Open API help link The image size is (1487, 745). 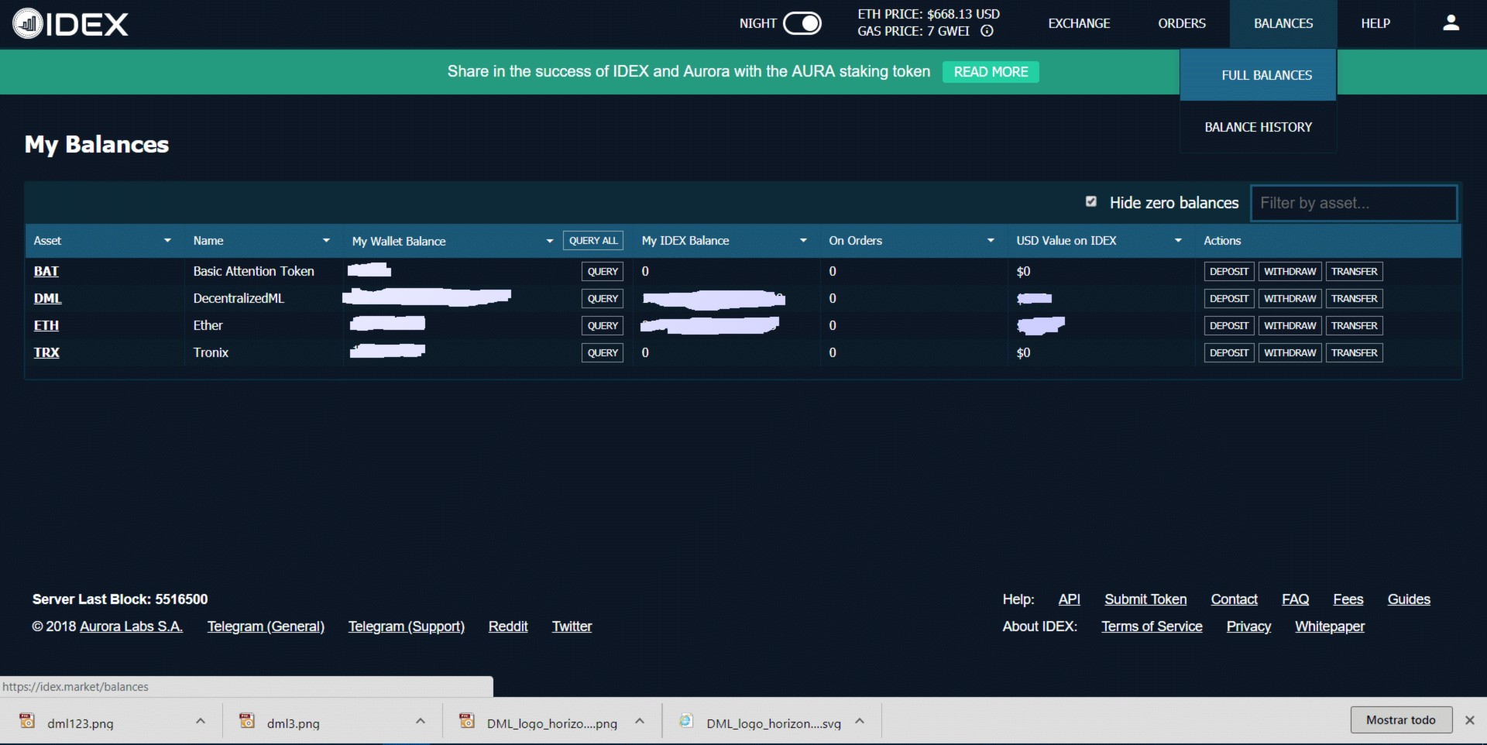click(1069, 599)
